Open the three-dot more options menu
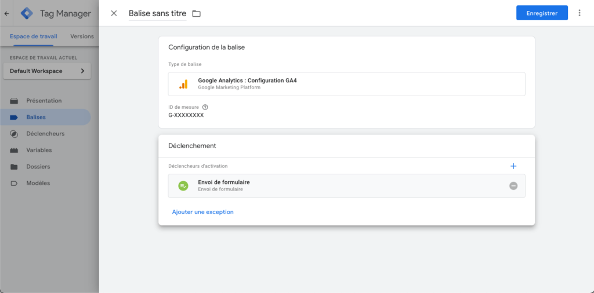Viewport: 594px width, 293px height. 579,13
